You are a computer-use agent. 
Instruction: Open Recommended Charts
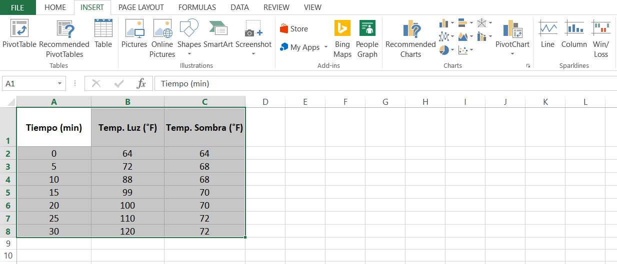click(x=410, y=38)
